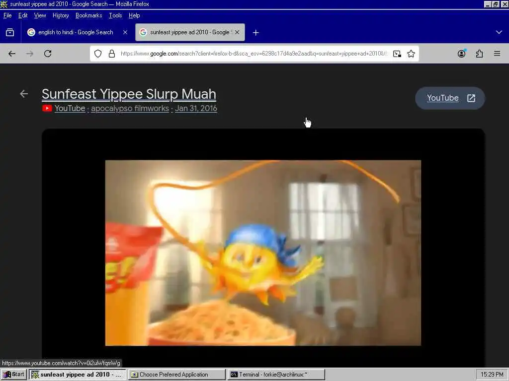This screenshot has width=509, height=381.
Task: Open the Bookmarks menu
Action: (88, 15)
